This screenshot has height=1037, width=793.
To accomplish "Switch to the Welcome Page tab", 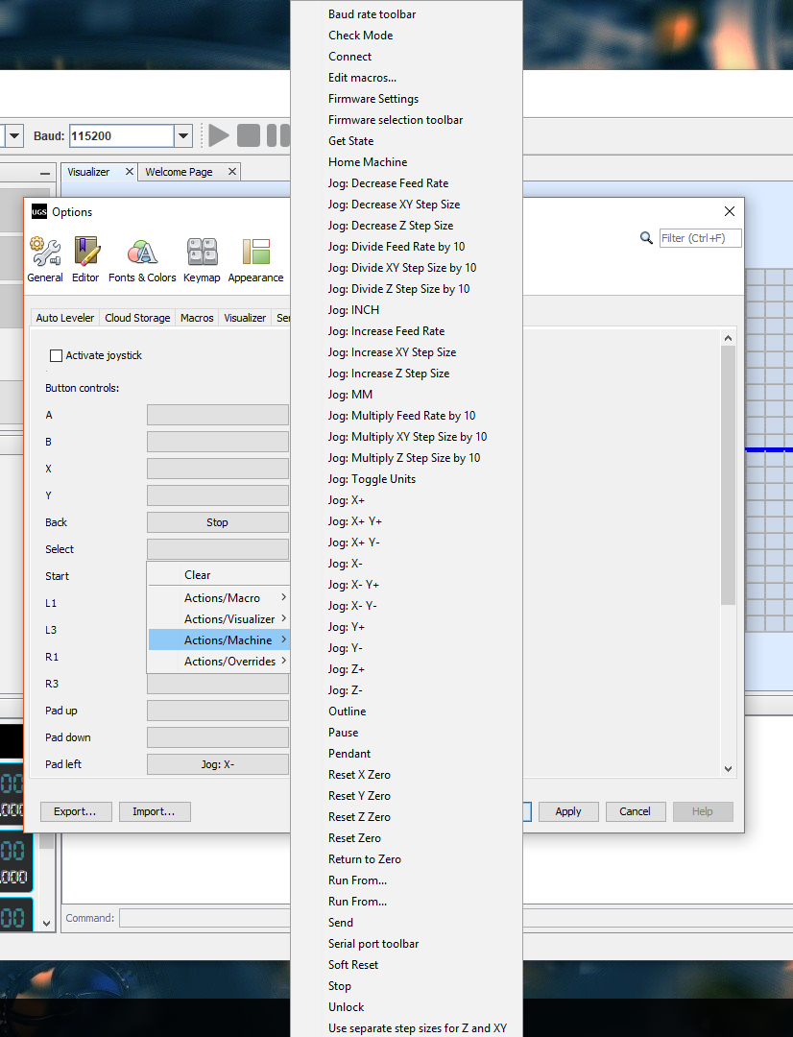I will (179, 172).
